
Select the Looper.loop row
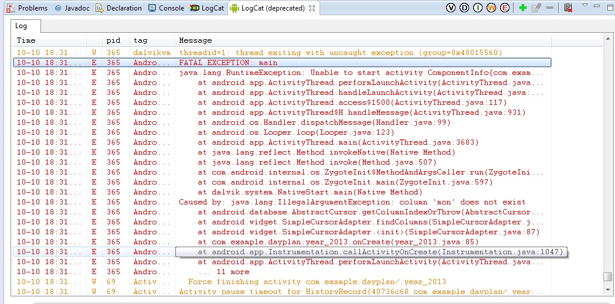point(283,132)
